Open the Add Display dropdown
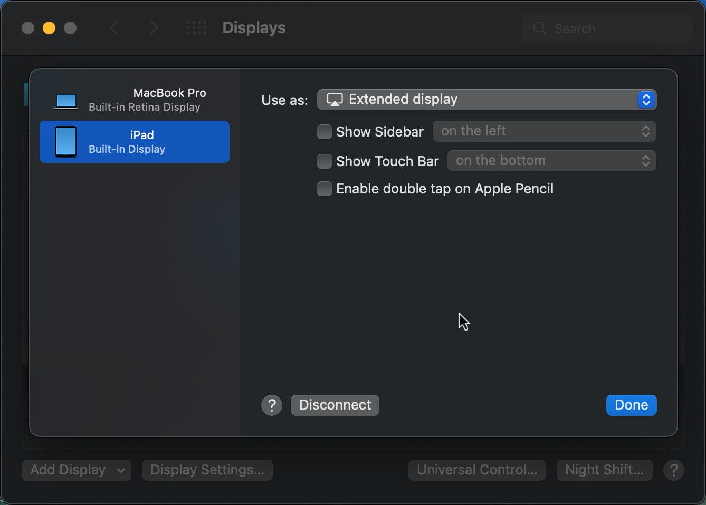The image size is (706, 505). tap(77, 470)
